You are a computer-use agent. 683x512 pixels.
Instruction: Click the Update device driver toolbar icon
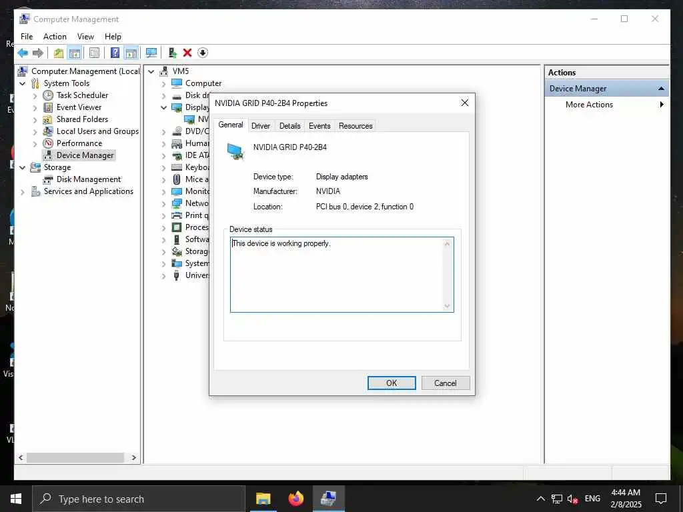coord(173,53)
